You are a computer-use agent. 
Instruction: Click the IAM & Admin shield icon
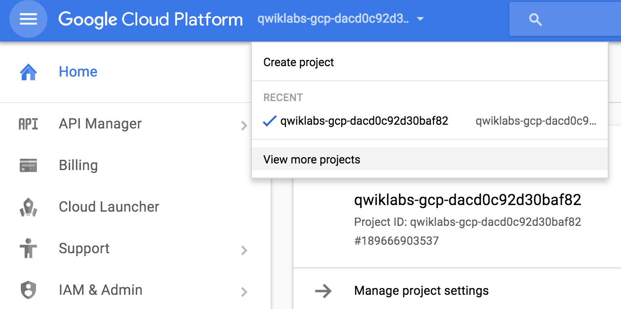[28, 290]
